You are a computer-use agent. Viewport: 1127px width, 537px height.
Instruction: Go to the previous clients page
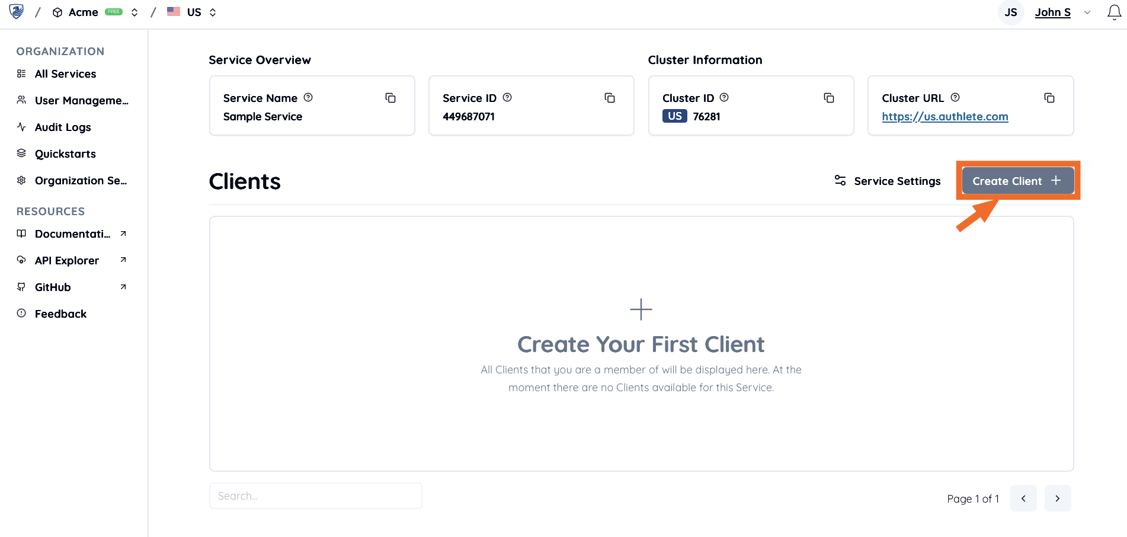click(1023, 498)
